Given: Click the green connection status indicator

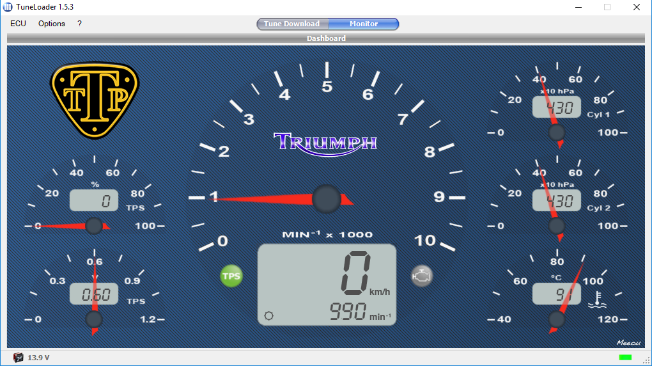Looking at the screenshot, I should pyautogui.click(x=625, y=357).
